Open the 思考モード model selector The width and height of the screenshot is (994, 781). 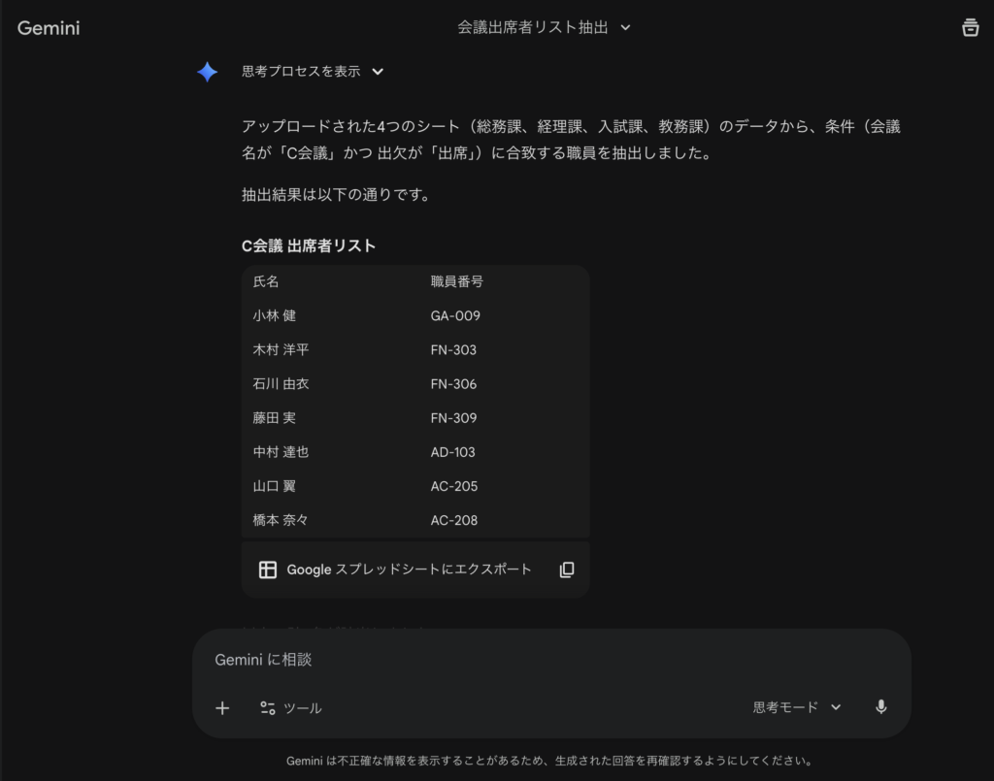coord(796,707)
